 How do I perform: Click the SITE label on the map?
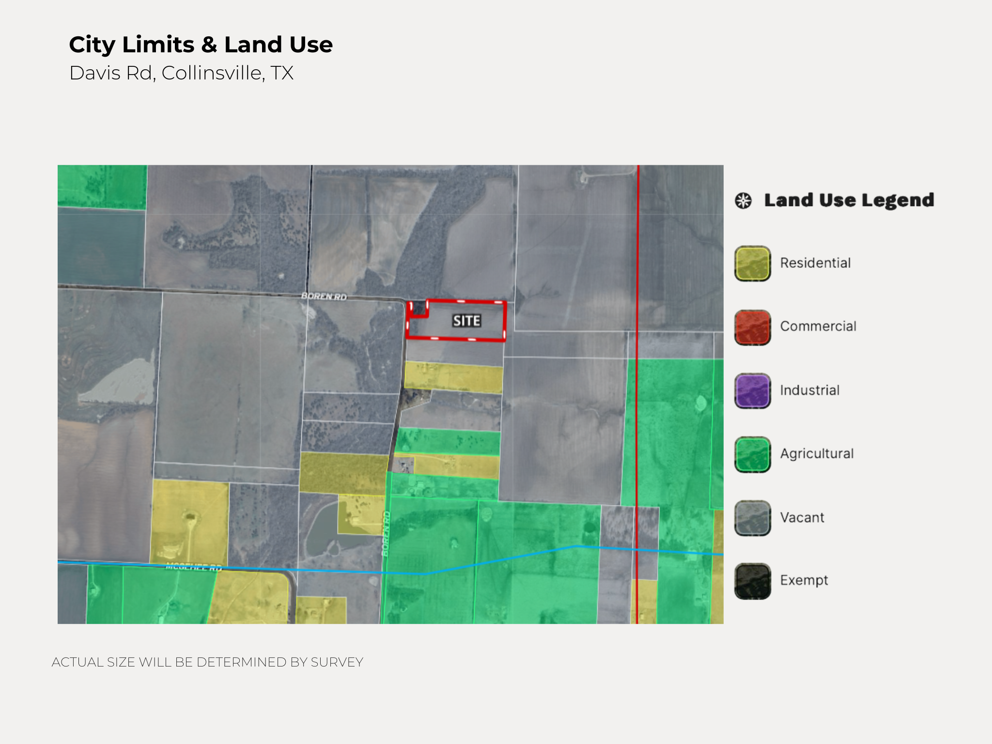(x=466, y=321)
